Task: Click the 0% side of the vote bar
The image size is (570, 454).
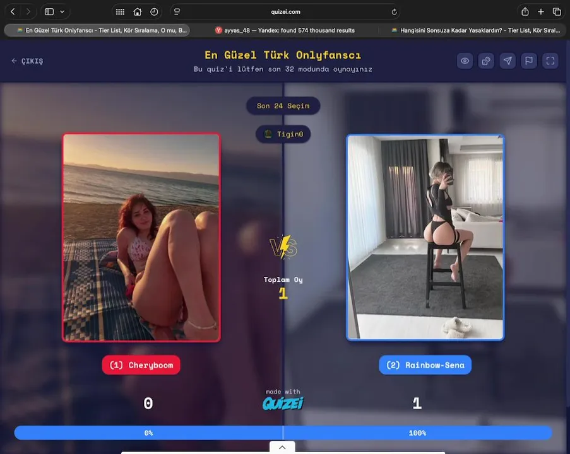Action: tap(148, 433)
